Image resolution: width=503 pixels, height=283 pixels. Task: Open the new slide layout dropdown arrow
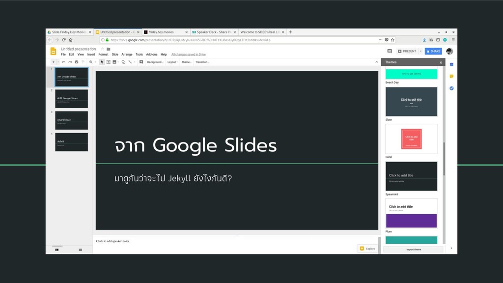[x=58, y=62]
